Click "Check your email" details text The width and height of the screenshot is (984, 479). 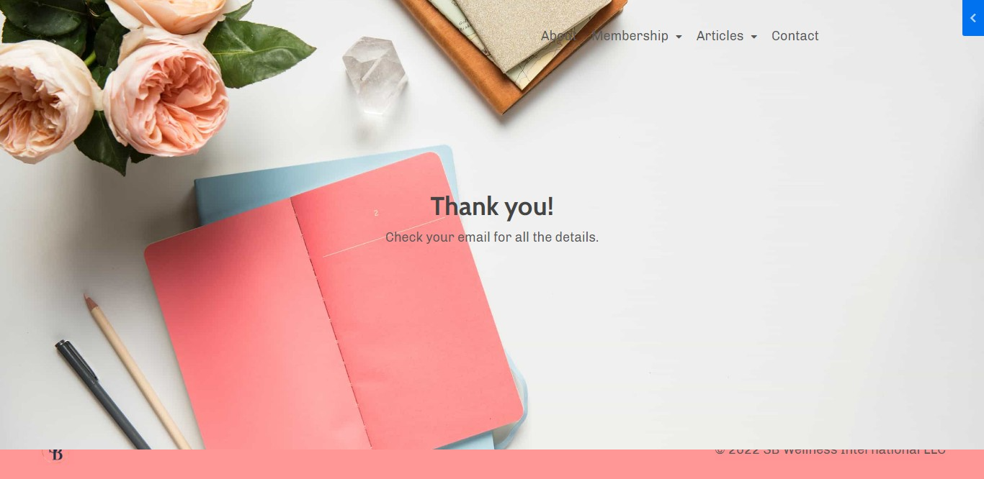click(492, 237)
